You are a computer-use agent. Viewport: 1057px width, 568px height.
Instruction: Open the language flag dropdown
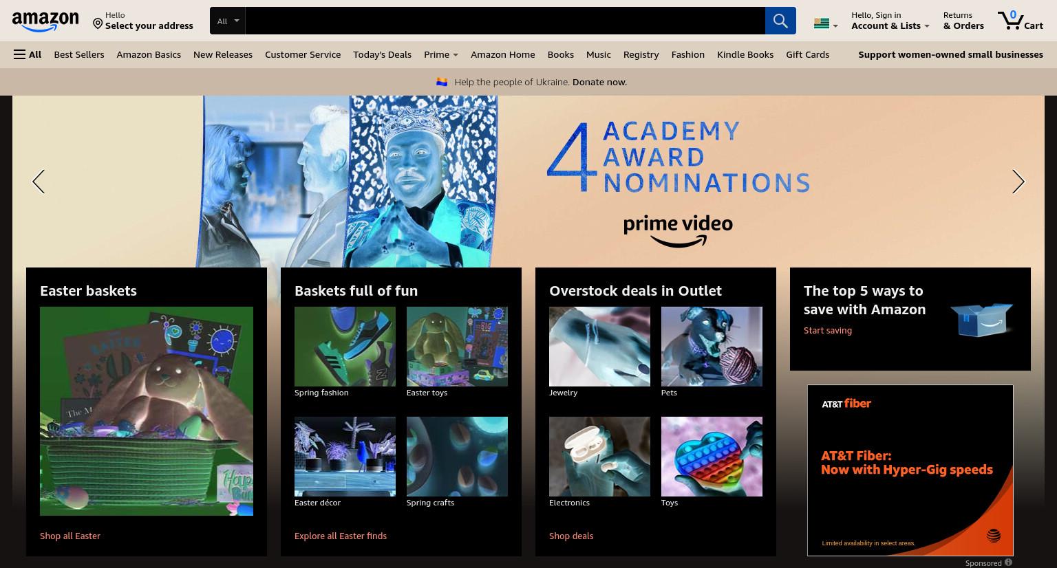click(826, 24)
